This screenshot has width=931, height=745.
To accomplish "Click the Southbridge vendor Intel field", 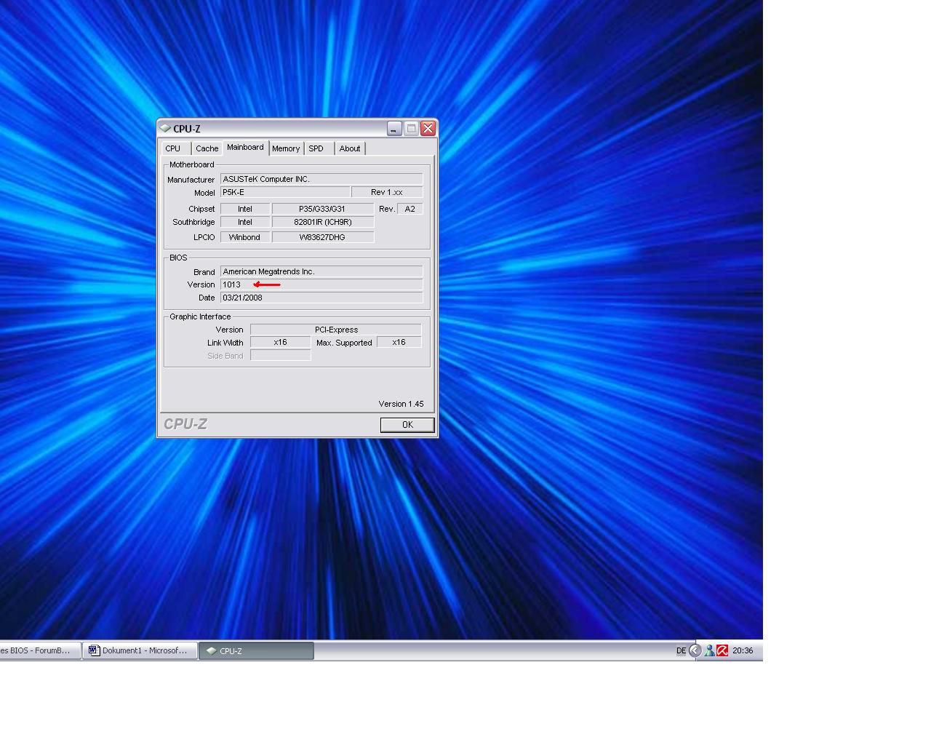I will (245, 222).
